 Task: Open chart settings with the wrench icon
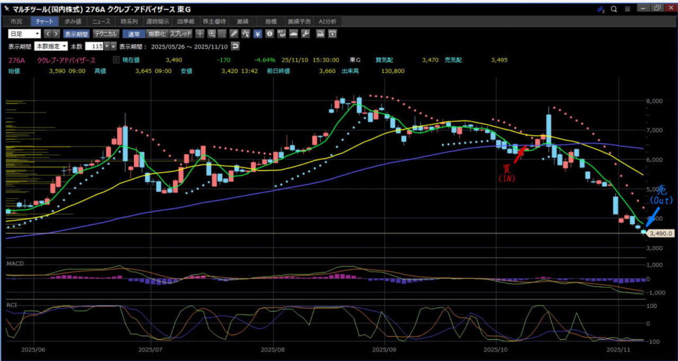pos(305,34)
